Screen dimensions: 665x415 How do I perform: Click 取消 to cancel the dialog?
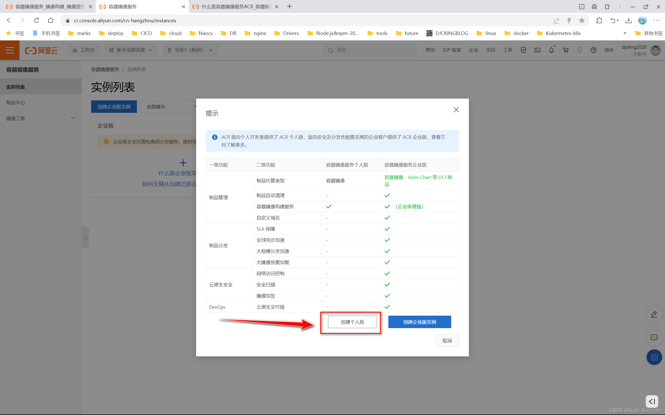[447, 341]
